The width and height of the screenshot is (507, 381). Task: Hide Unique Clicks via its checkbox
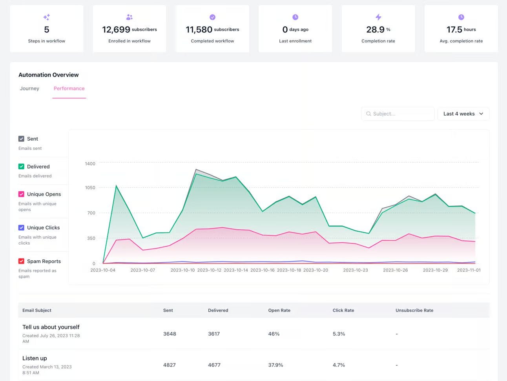(x=21, y=227)
